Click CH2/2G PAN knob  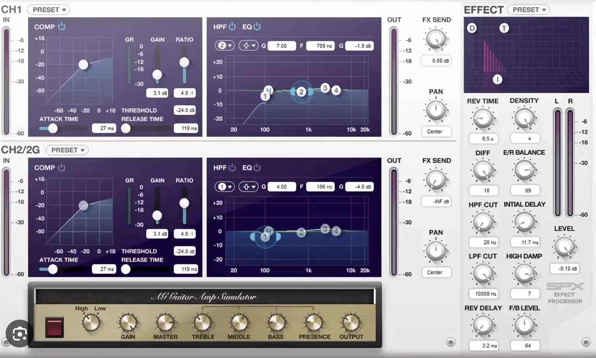point(436,251)
